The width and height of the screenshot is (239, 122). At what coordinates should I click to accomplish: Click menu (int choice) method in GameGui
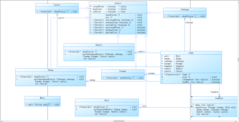click(x=203, y=105)
